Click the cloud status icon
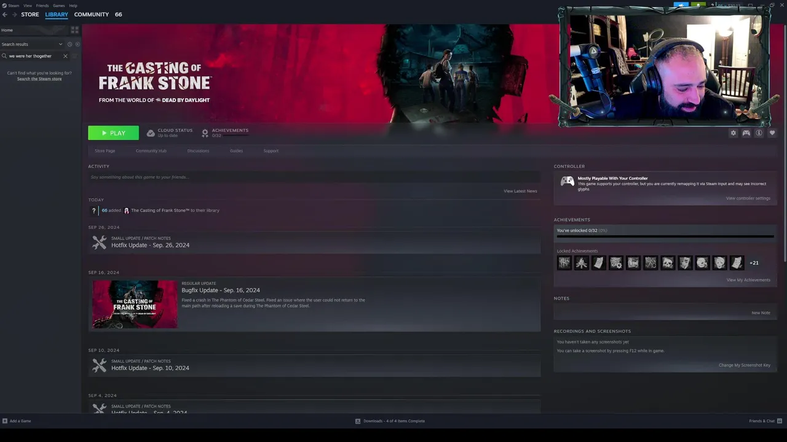 [x=151, y=133]
